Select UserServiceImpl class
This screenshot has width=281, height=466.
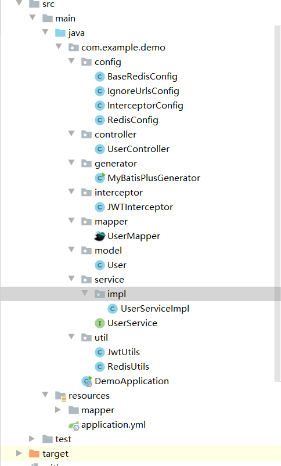[x=154, y=309]
